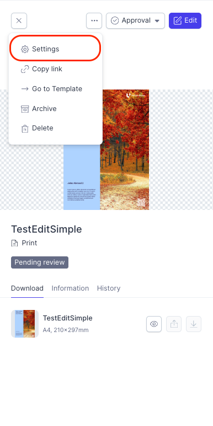Click the blue Edit button
Viewport: 213px width, 426px height.
(x=185, y=20)
